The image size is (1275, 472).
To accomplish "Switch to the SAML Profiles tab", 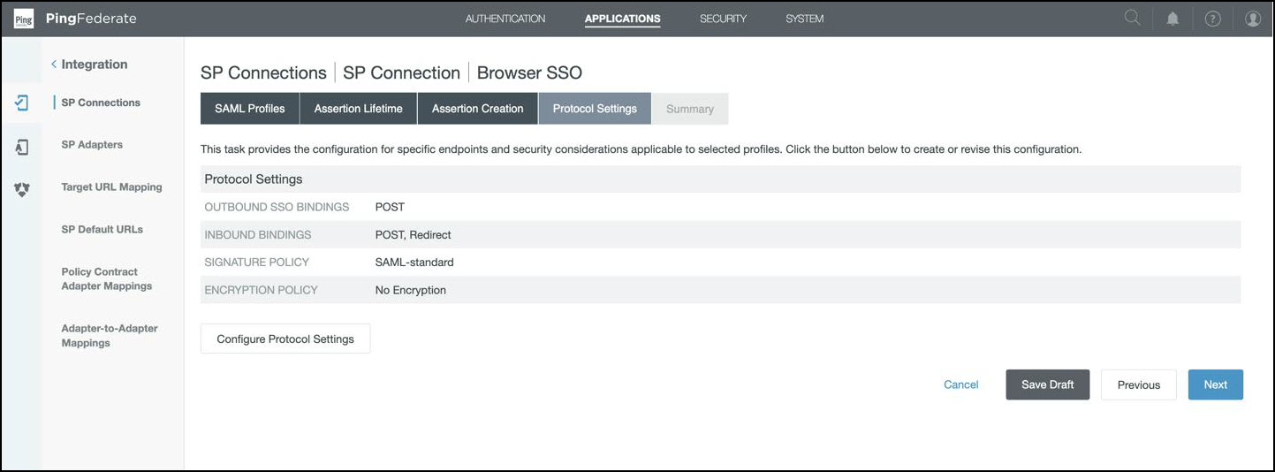I will coord(249,109).
